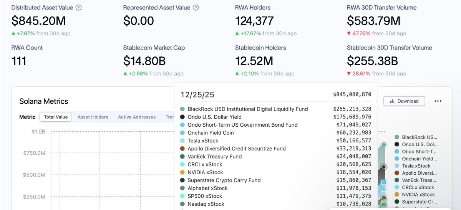Click the $1.0B y-axis label
Viewport: 461px width, 210px height.
[x=38, y=132]
